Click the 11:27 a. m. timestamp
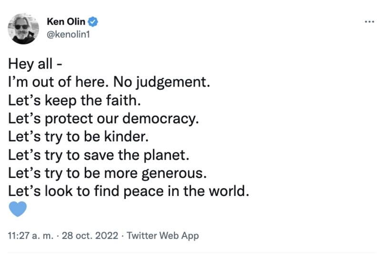This screenshot has height=254, width=381. [31, 235]
